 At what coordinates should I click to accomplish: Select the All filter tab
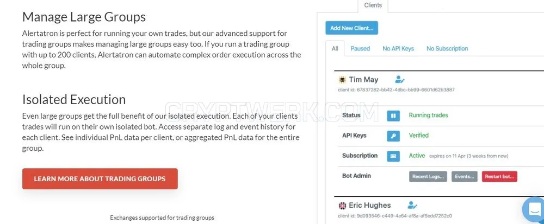coord(335,48)
